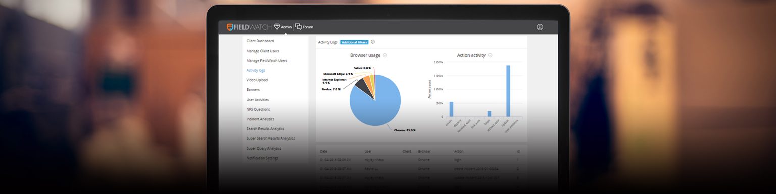Go to Manage FieldWatch Users
776x194 pixels.
267,61
